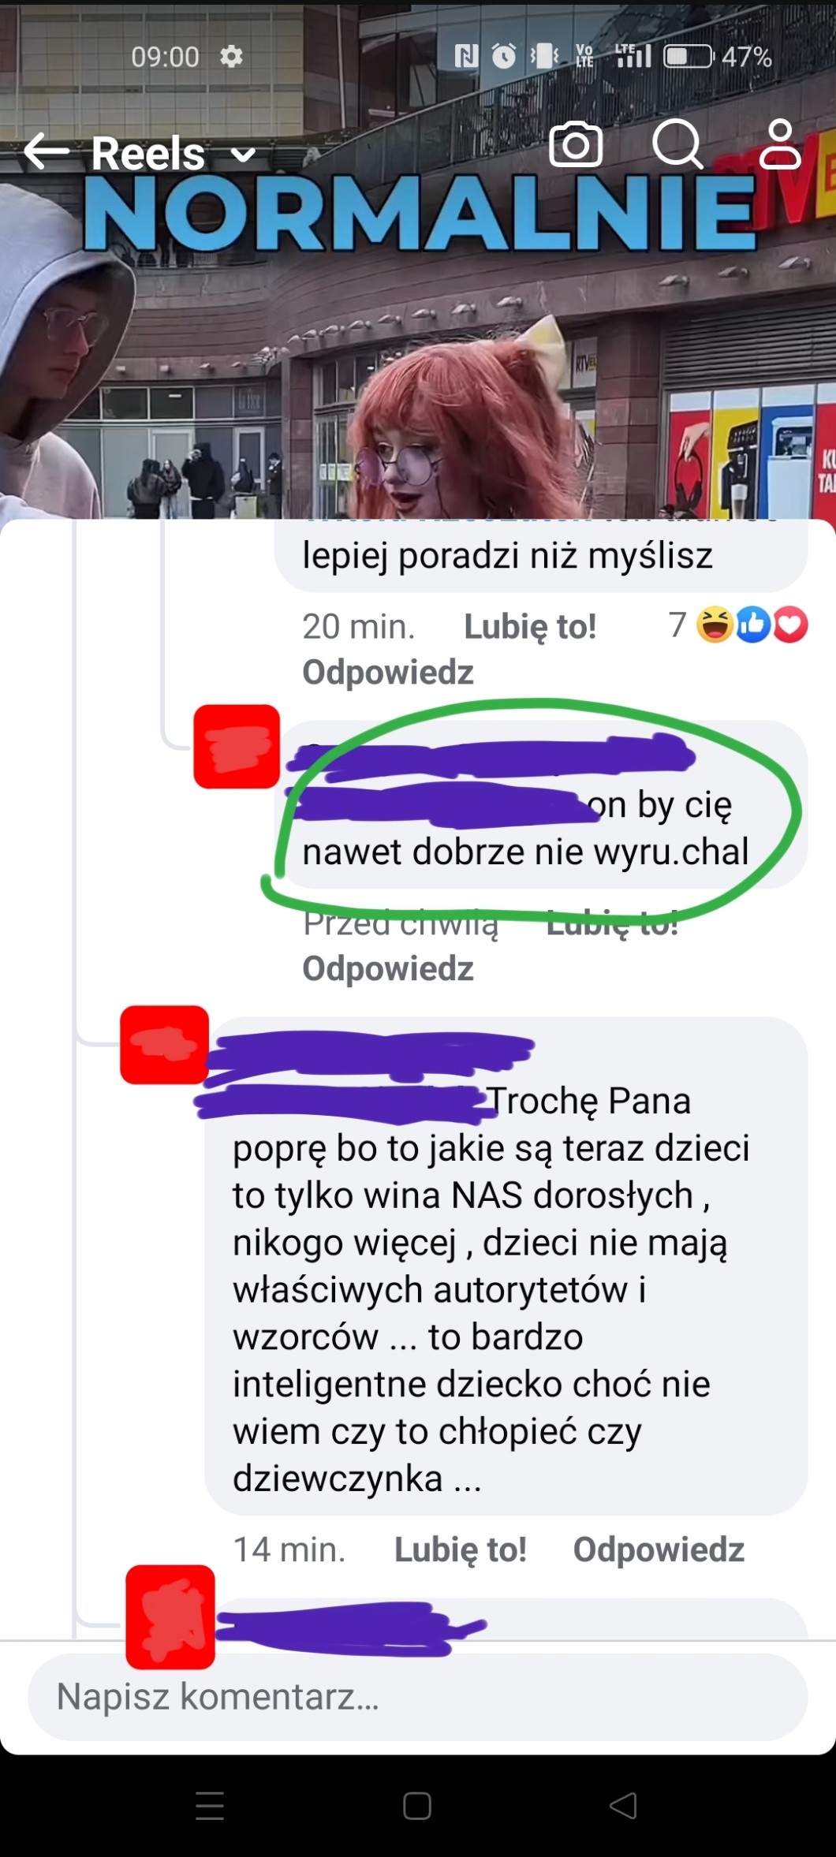Tap the Android back triangle button
836x1857 pixels.
point(623,1805)
